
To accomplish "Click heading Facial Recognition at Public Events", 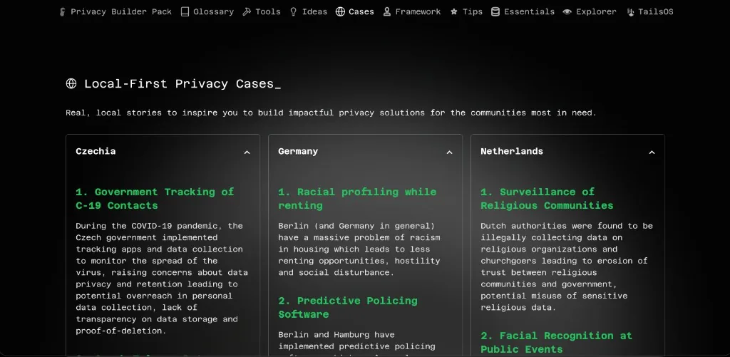I will point(556,343).
